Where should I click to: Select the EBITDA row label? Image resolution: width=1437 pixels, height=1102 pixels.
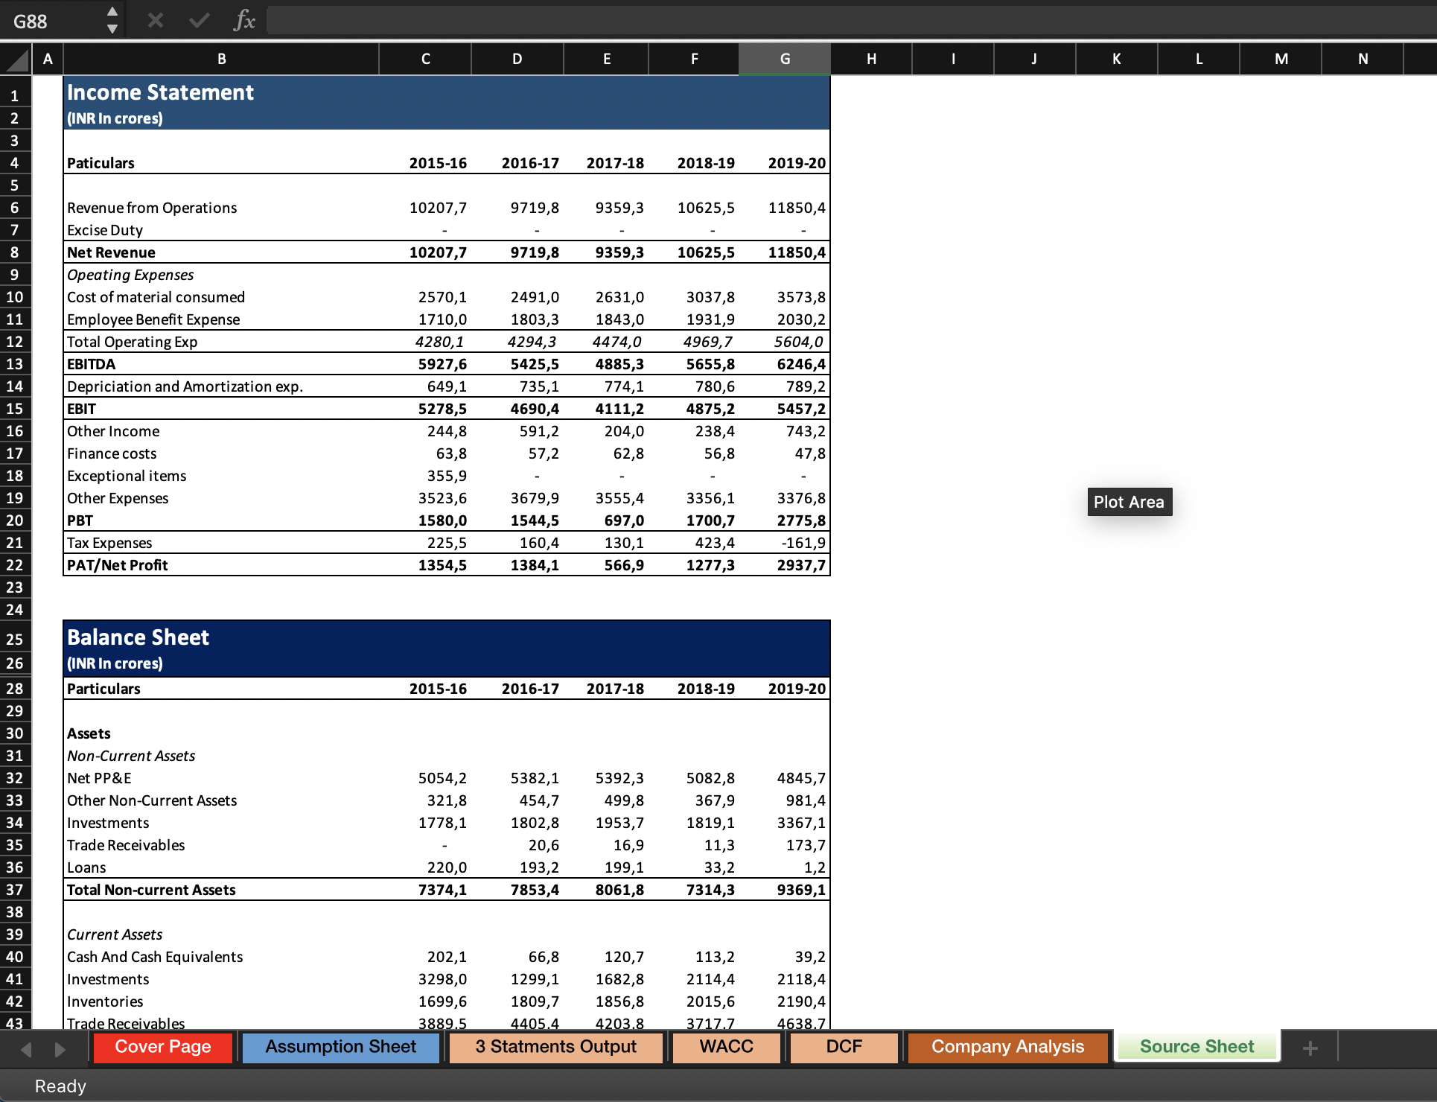91,364
